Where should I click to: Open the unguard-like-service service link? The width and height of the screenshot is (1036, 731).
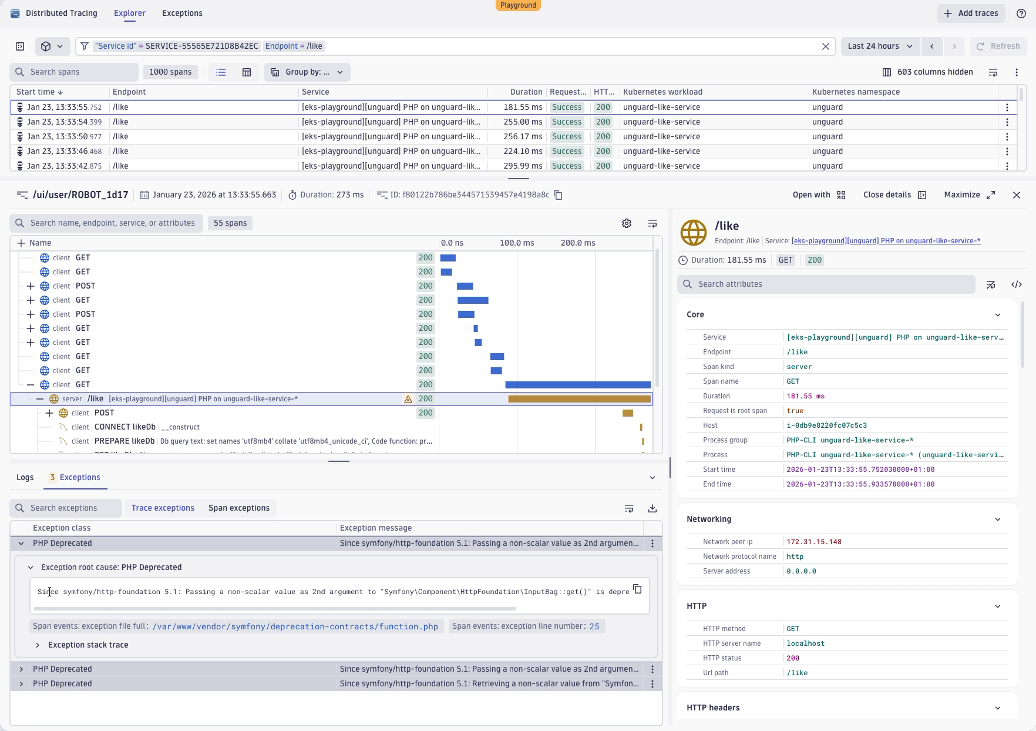pyautogui.click(x=886, y=241)
